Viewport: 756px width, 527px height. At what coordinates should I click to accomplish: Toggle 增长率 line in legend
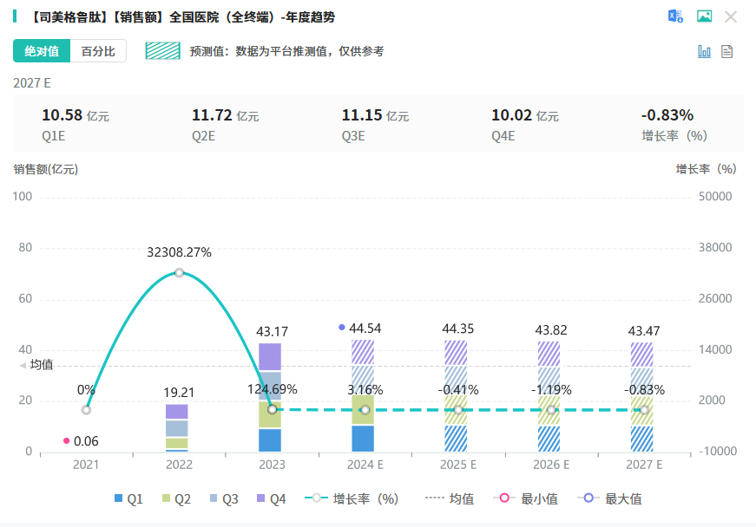pos(352,499)
